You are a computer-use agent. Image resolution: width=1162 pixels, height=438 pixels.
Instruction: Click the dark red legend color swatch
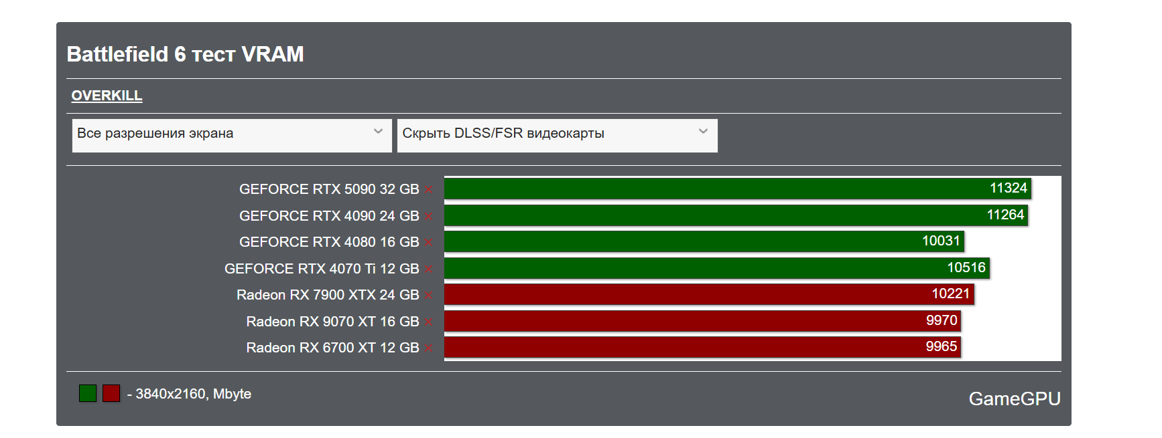point(111,393)
